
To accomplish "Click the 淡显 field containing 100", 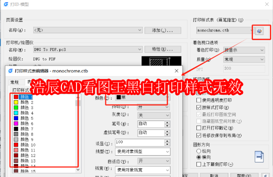I will tap(140, 142).
